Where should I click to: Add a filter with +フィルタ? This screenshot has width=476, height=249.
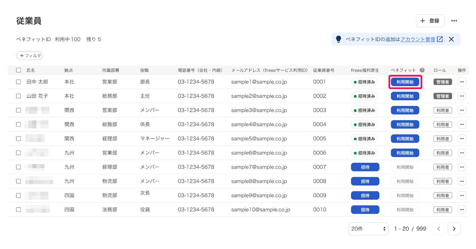pyautogui.click(x=29, y=55)
